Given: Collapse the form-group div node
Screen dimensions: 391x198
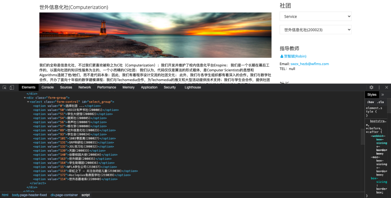Looking at the screenshot, I should click(25, 98).
